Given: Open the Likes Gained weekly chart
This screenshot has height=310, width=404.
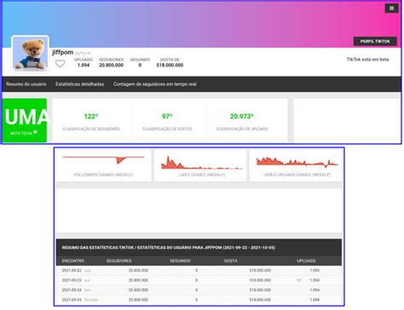Looking at the screenshot, I should [202, 165].
